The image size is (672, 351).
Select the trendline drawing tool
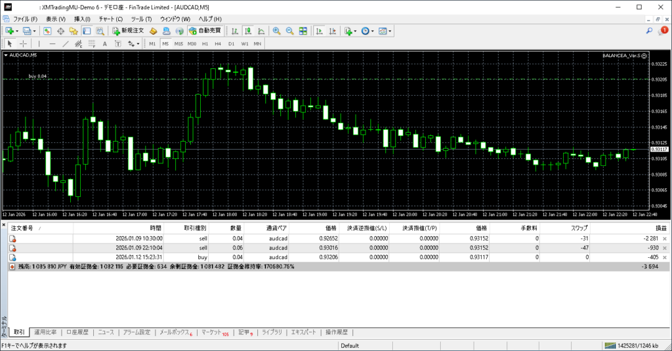(66, 44)
